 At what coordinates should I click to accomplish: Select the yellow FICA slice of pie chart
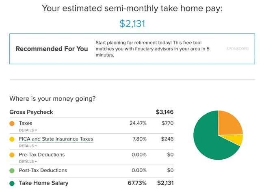pos(237,139)
